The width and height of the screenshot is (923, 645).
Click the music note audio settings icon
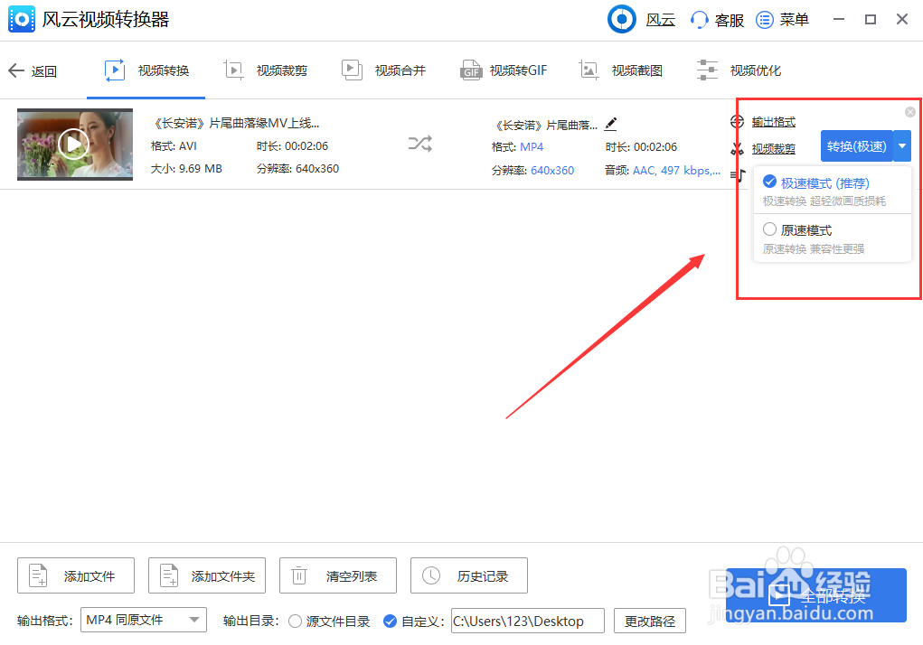pyautogui.click(x=738, y=173)
